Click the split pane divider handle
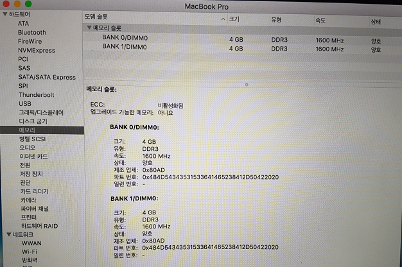 point(247,83)
